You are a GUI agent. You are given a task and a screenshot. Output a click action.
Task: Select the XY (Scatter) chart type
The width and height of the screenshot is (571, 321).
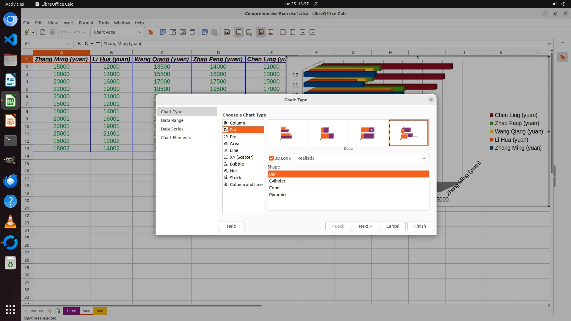[x=241, y=157]
